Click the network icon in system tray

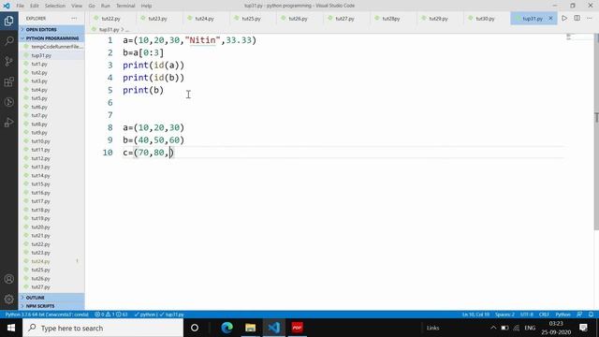point(517,328)
